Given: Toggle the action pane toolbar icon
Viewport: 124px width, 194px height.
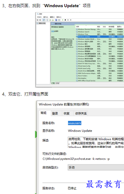Looking at the screenshot, I should click(x=59, y=20).
